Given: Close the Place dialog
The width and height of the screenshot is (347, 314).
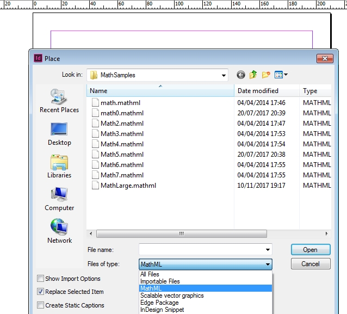Looking at the screenshot, I should tap(325, 58).
